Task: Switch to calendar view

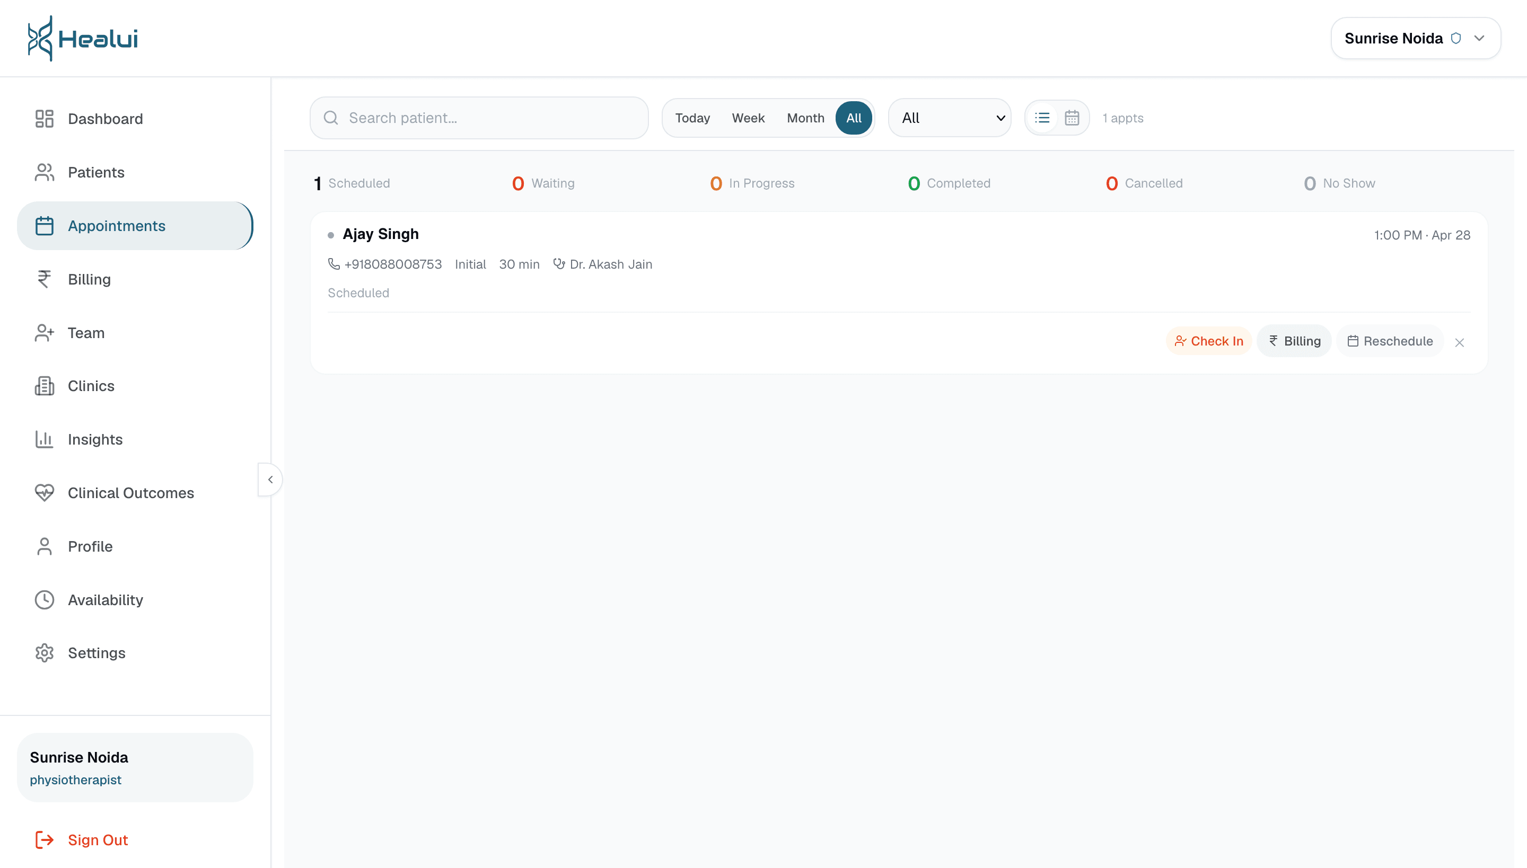Action: point(1072,118)
